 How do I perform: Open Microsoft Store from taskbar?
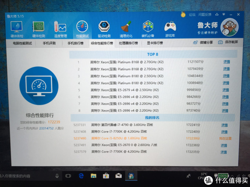point(106,176)
